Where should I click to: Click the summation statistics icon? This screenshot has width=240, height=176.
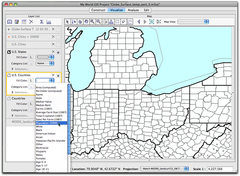(41, 22)
